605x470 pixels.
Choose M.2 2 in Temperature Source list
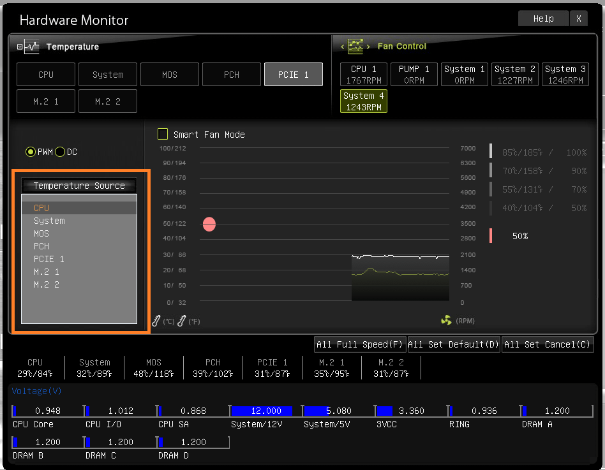pyautogui.click(x=79, y=284)
